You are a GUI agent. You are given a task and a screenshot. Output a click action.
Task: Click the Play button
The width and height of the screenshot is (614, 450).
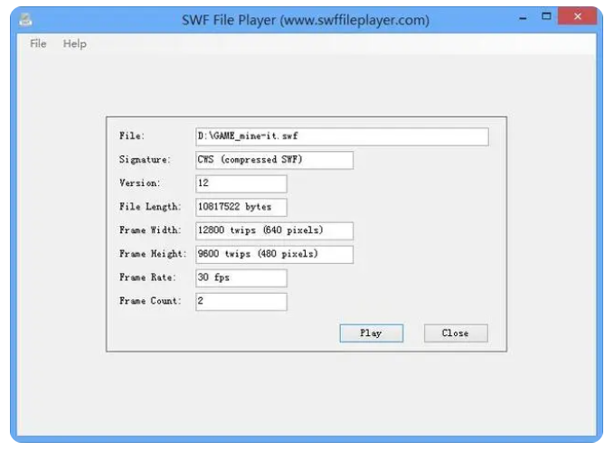[372, 333]
